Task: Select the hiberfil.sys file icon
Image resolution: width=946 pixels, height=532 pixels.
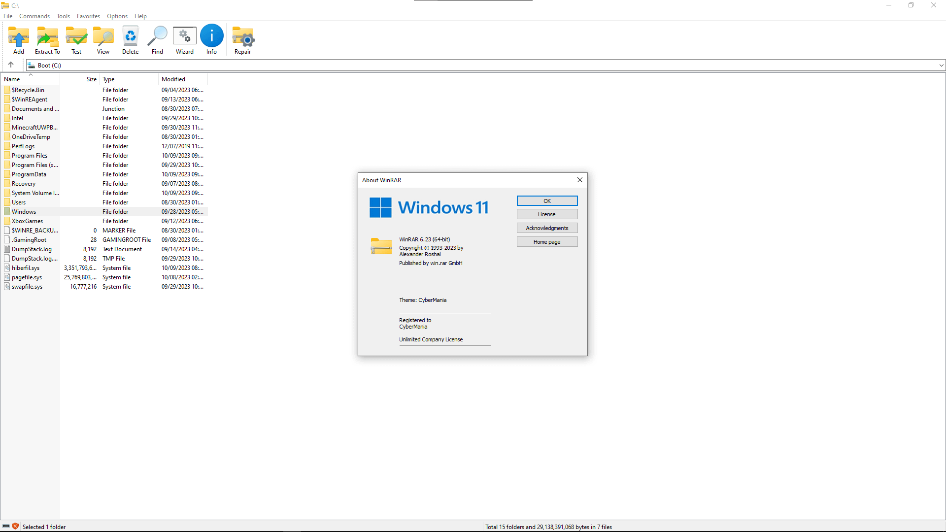Action: (7, 267)
